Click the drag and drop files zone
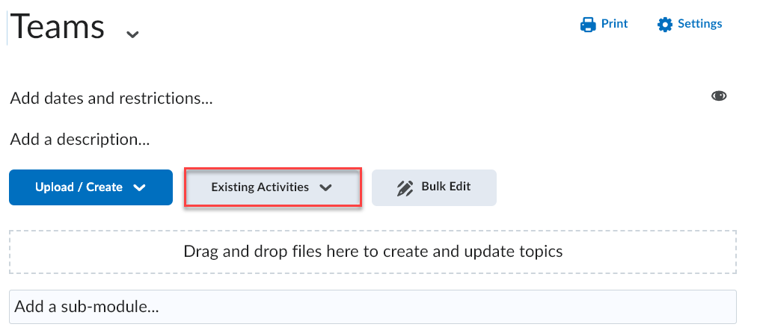The height and width of the screenshot is (333, 757). click(x=373, y=252)
